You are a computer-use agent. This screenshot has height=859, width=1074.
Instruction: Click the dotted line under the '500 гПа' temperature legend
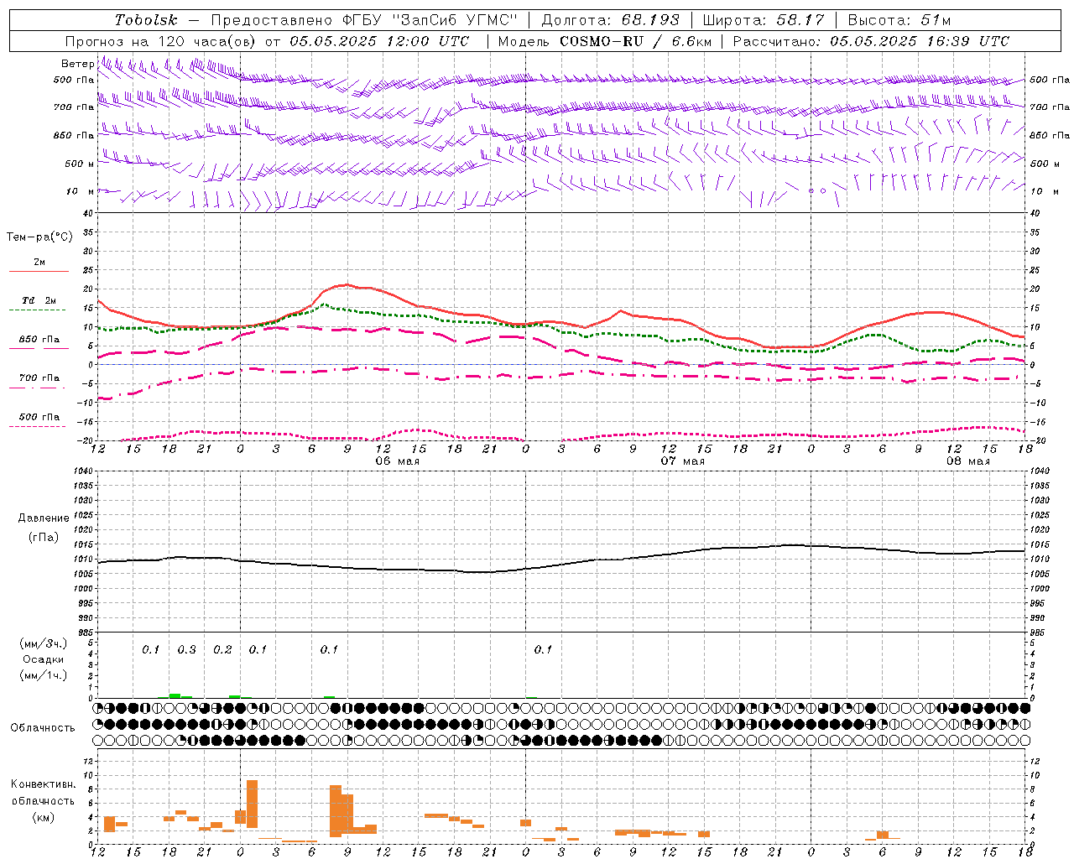pyautogui.click(x=37, y=427)
